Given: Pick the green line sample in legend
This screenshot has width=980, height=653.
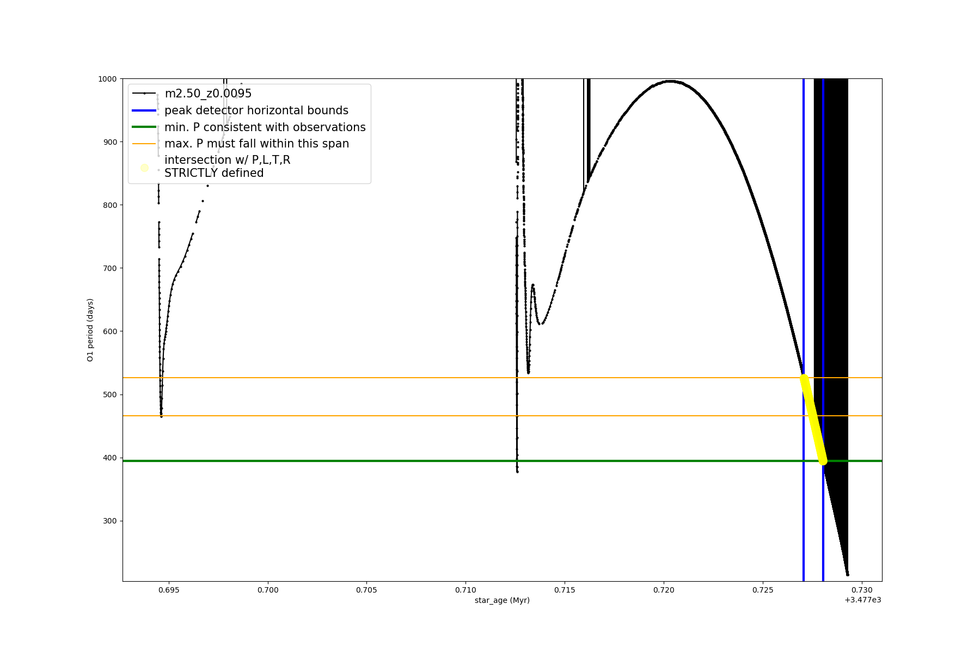Looking at the screenshot, I should click(144, 127).
